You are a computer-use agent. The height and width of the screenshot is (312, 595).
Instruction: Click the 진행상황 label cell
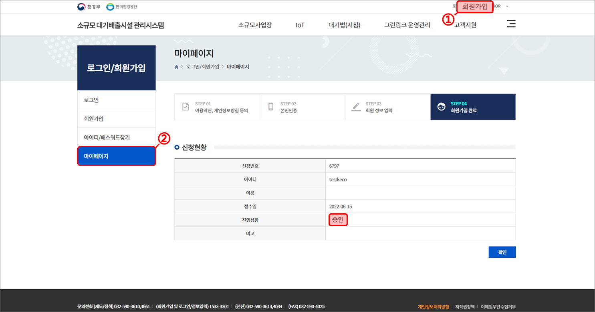[250, 220]
